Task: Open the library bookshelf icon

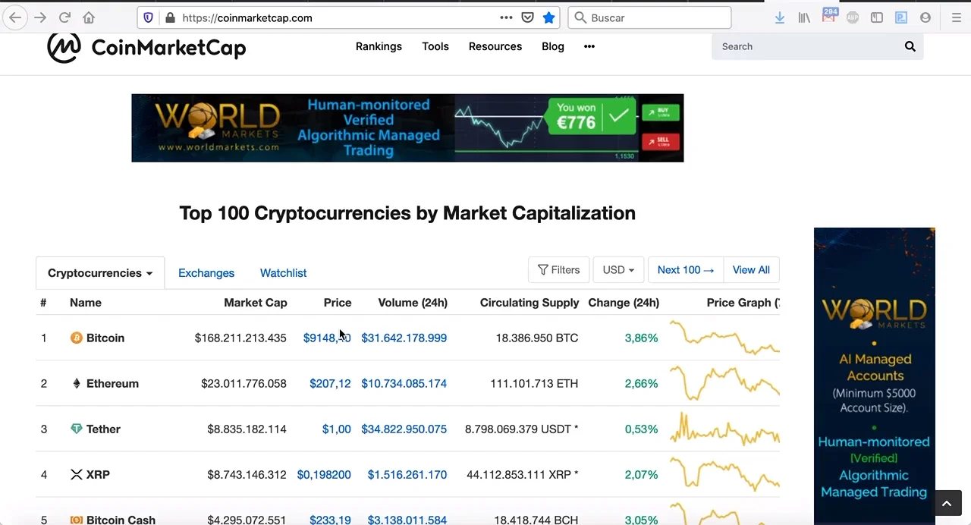Action: (804, 17)
